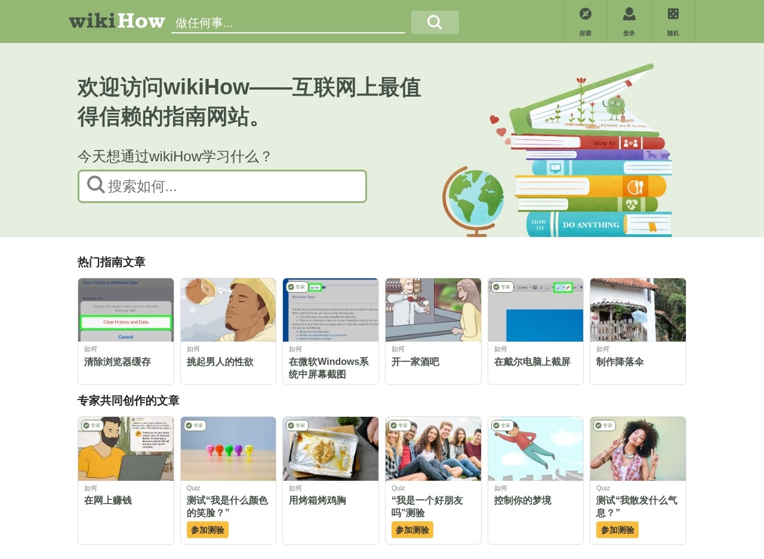The width and height of the screenshot is (764, 559).
Task: Click 参加测验 under the 笑脸 quiz
Action: [x=207, y=530]
